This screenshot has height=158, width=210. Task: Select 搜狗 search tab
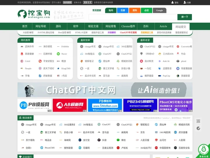[134, 10]
